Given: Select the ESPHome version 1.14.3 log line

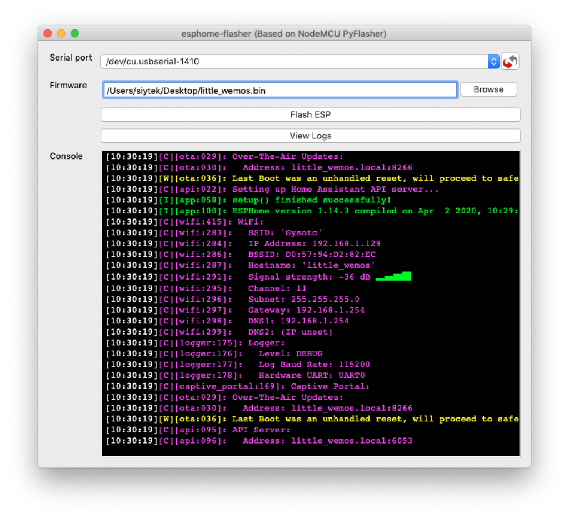Looking at the screenshot, I should (x=312, y=211).
